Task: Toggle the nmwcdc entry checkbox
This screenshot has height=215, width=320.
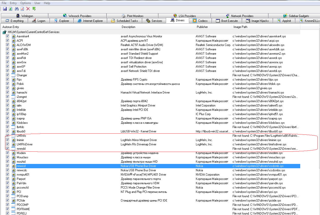Action: point(8,170)
